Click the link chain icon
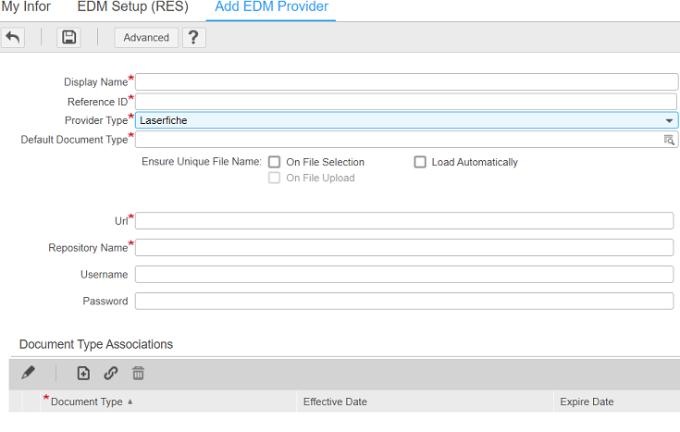This screenshot has height=432, width=680. pyautogui.click(x=111, y=373)
